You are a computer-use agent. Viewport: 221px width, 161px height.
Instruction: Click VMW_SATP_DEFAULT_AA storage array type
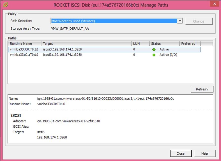70,29
